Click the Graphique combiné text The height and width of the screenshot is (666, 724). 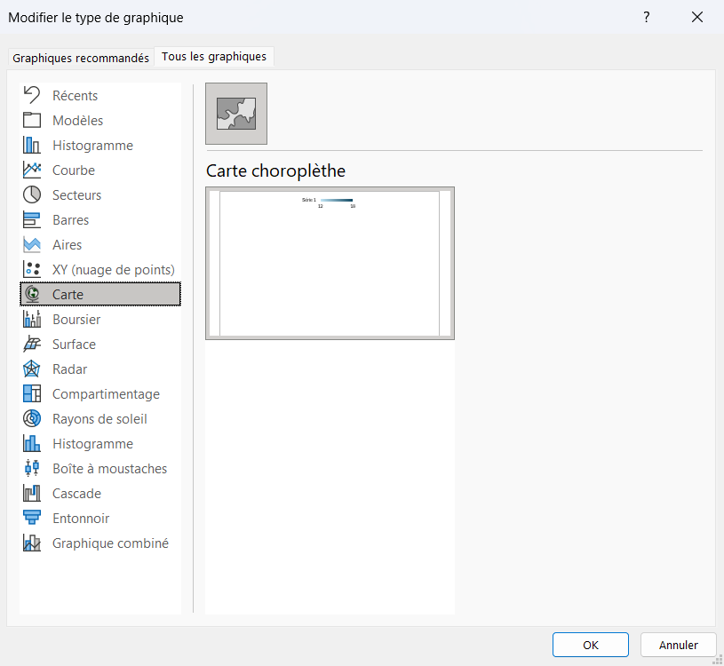(x=110, y=543)
